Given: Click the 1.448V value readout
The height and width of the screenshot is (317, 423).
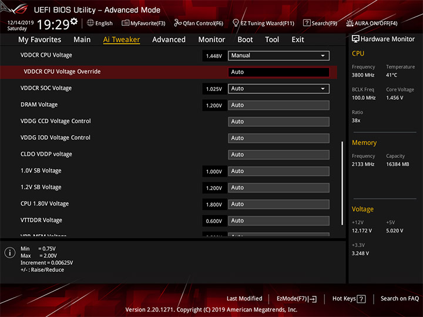Looking at the screenshot, I should click(x=214, y=56).
